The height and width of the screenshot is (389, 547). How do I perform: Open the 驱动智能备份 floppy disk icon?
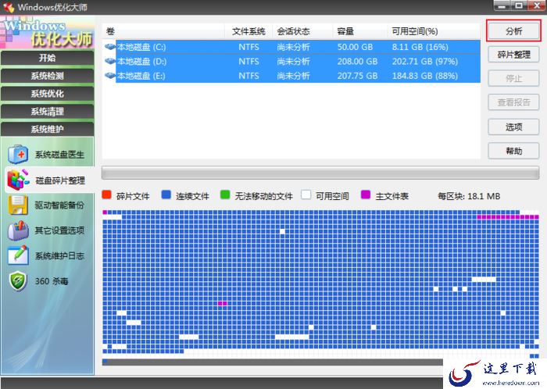pyautogui.click(x=18, y=205)
